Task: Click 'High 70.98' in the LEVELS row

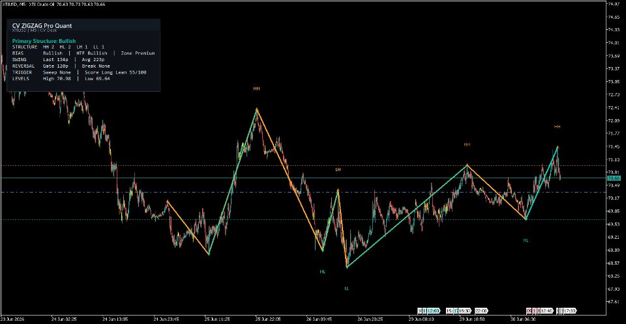Action: pyautogui.click(x=57, y=79)
